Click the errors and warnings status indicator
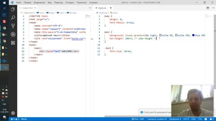 [15, 119]
